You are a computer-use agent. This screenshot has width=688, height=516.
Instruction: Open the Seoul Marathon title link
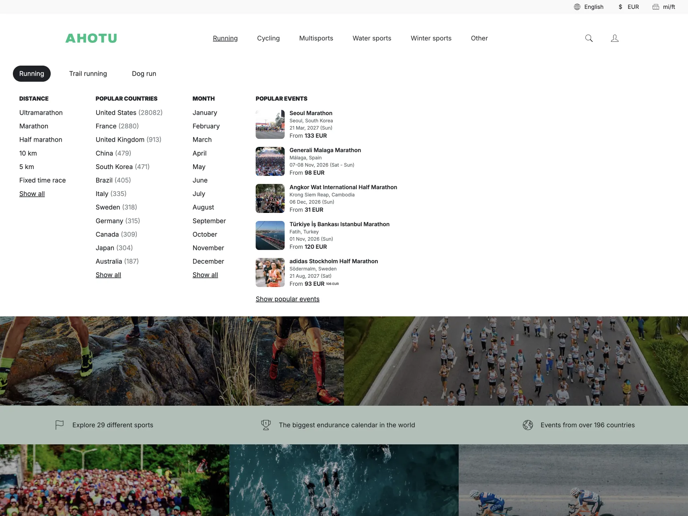(x=311, y=113)
